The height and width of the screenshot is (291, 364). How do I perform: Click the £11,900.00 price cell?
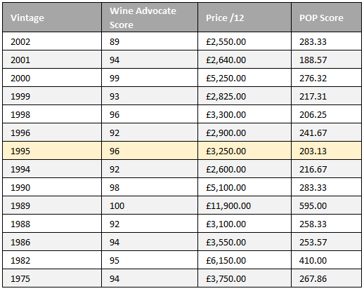245,205
